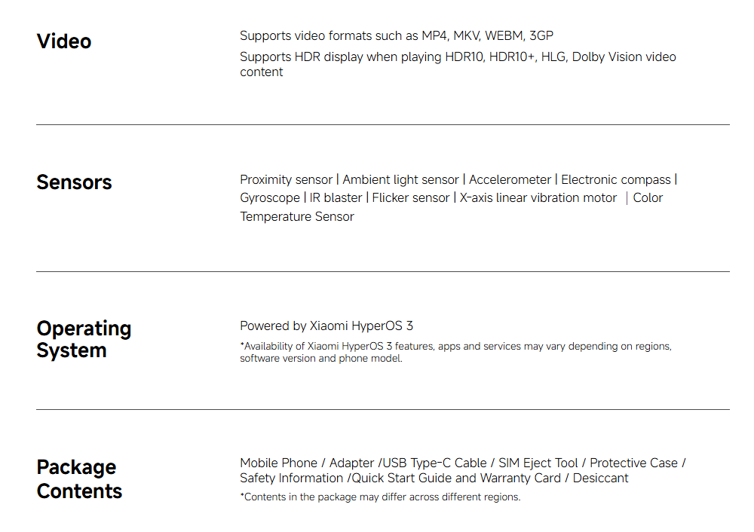The image size is (754, 532).
Task: Click the Proximity sensor text
Action: (286, 179)
